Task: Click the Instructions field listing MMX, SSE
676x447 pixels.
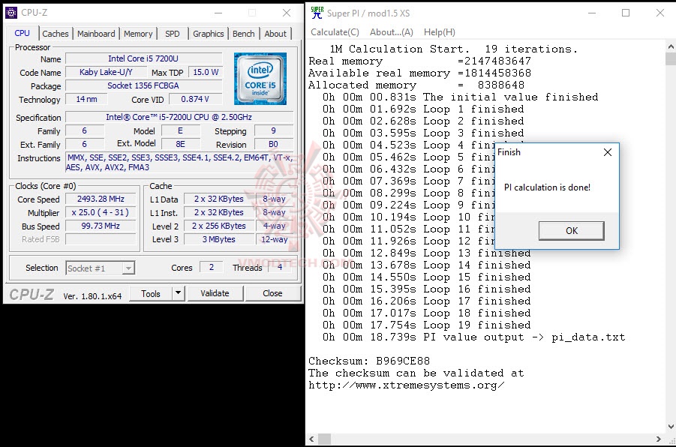Action: point(179,163)
